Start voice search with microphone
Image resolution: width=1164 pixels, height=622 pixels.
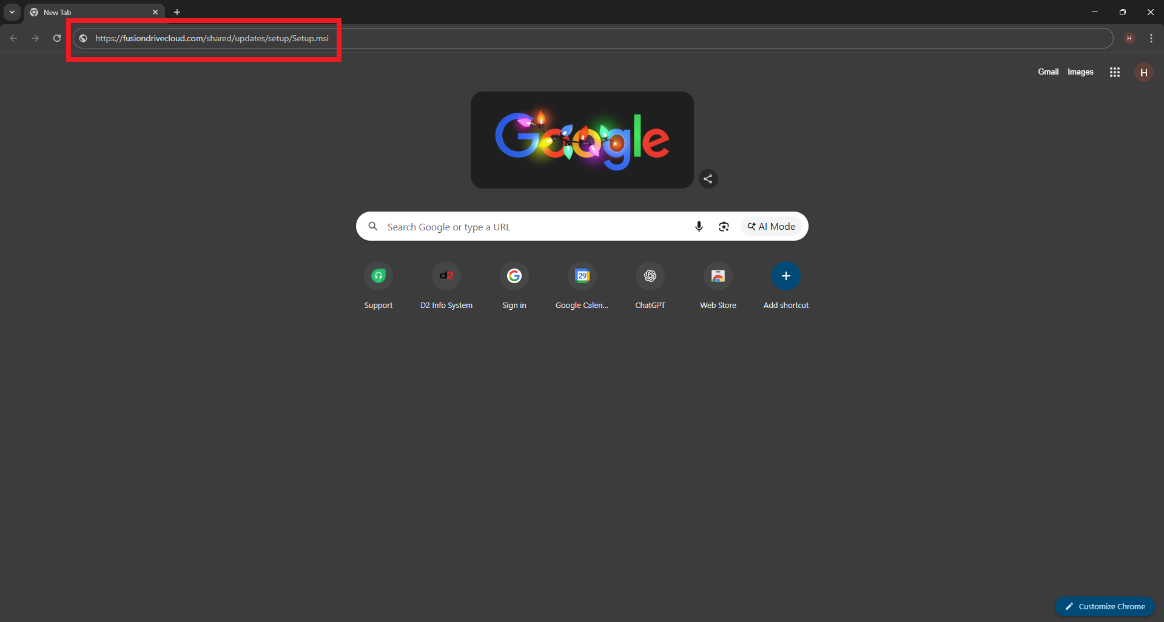coord(699,226)
